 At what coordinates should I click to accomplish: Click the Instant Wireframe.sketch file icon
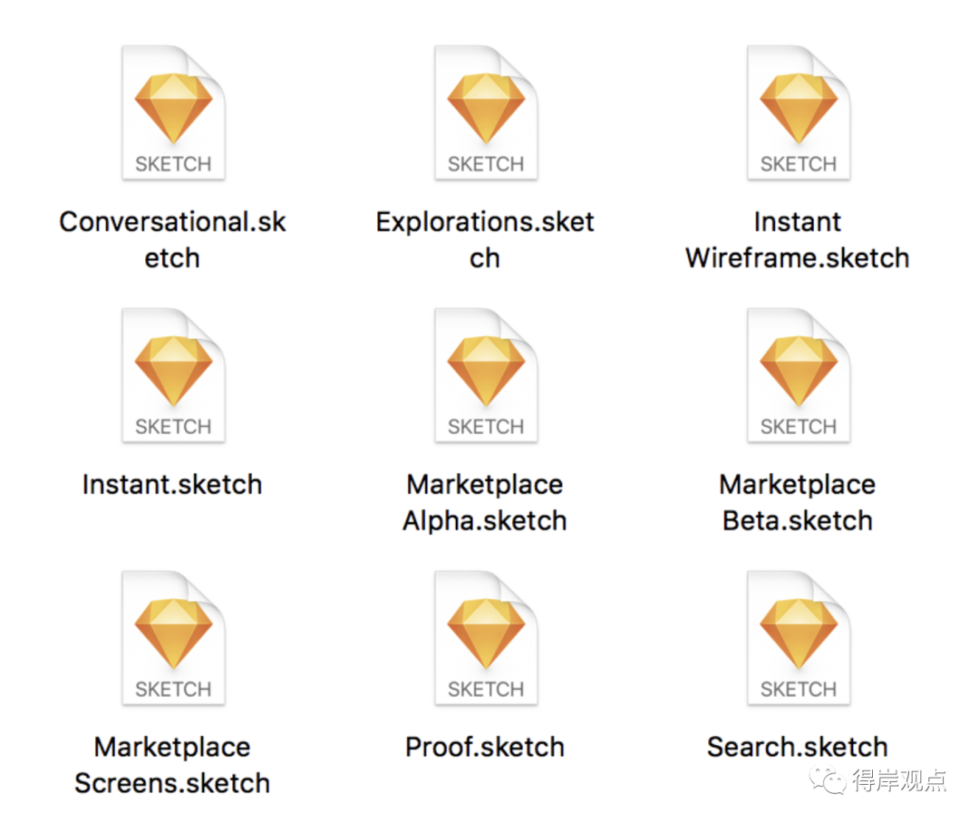(x=799, y=112)
